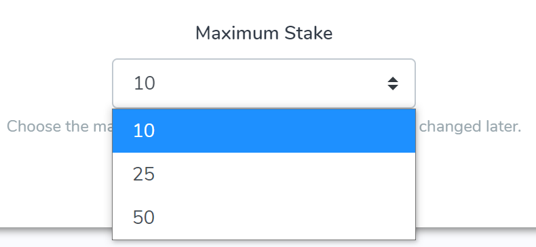The width and height of the screenshot is (536, 247).
Task: Click the current value 10 in select box
Action: pos(145,83)
